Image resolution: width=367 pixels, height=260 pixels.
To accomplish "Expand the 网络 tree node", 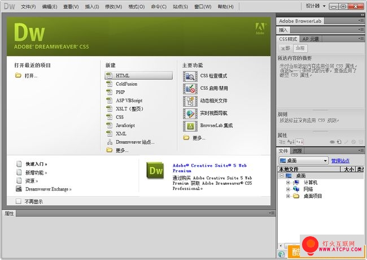I will (288, 189).
